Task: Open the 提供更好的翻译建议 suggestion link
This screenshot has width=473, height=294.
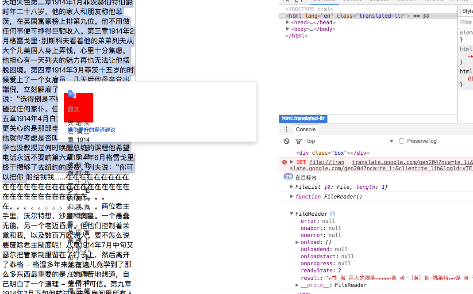Action: point(91,130)
